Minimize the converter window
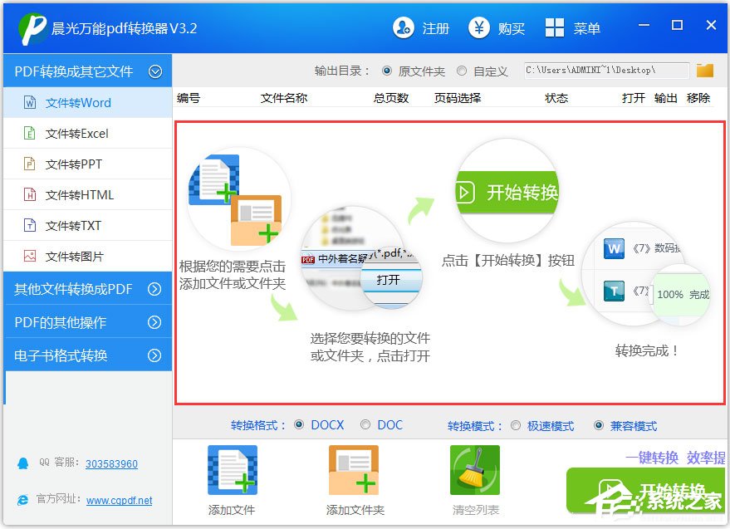This screenshot has height=529, width=730. [x=644, y=25]
